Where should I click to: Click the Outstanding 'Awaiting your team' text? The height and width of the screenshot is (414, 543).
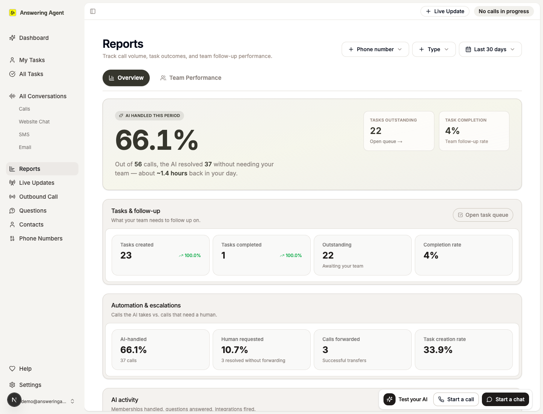pyautogui.click(x=343, y=266)
